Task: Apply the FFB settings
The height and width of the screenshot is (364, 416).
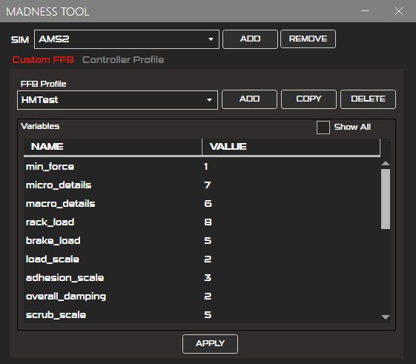Action: [x=210, y=343]
